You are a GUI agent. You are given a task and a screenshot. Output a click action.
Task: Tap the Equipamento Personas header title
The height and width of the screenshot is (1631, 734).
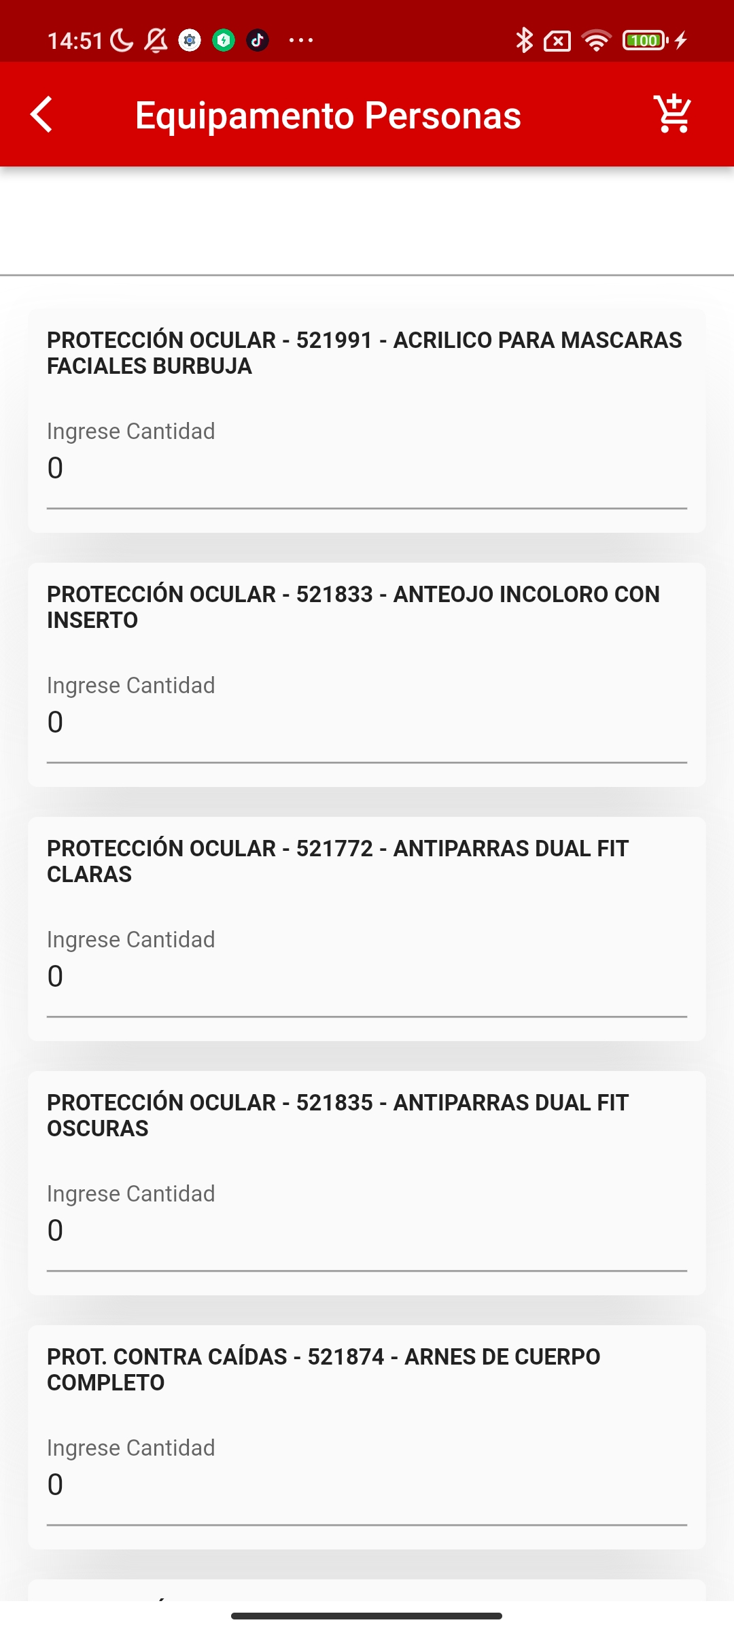click(328, 115)
